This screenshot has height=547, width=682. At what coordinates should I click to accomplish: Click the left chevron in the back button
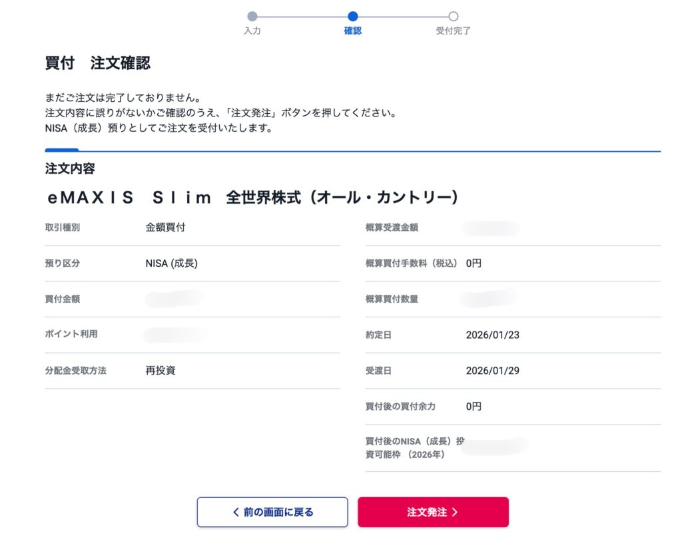(x=235, y=512)
